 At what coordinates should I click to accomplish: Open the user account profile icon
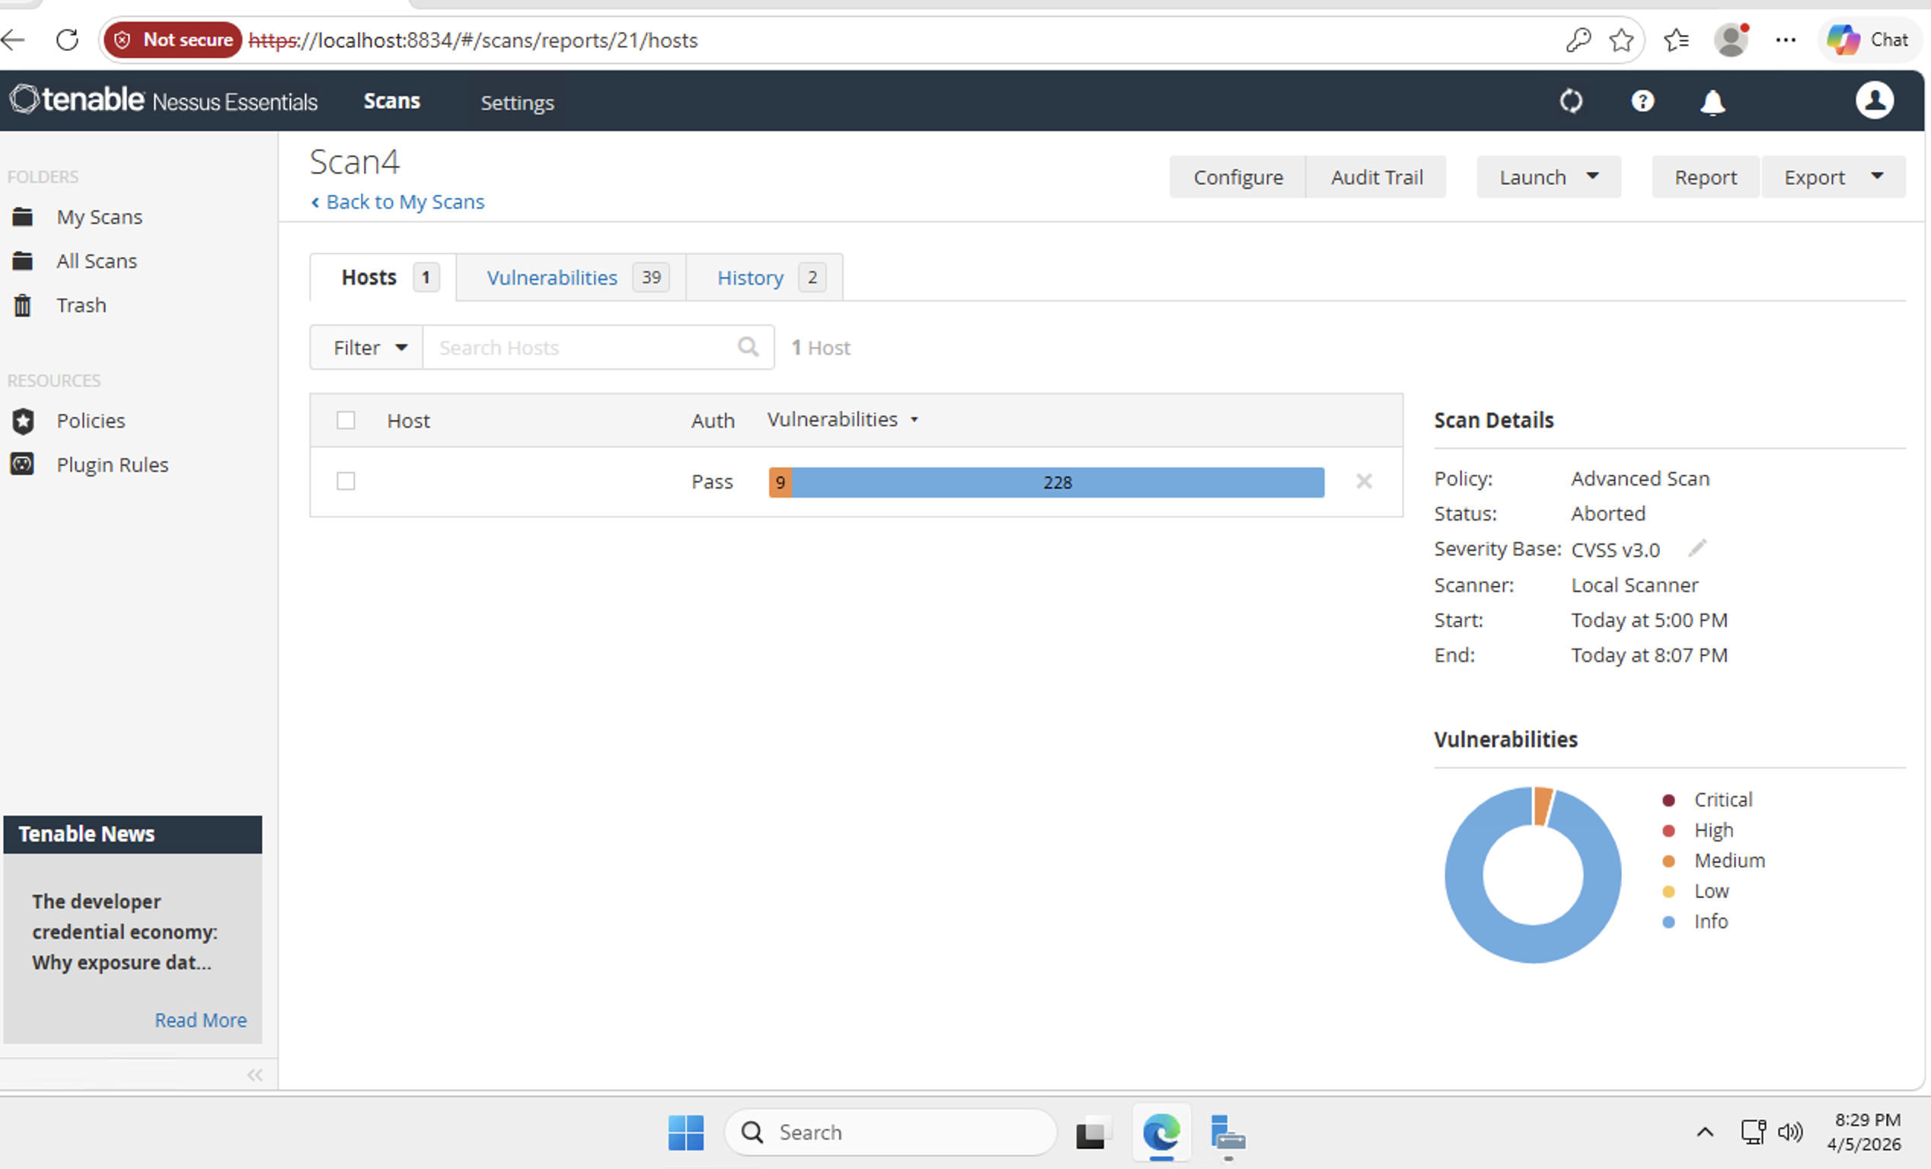pos(1874,101)
